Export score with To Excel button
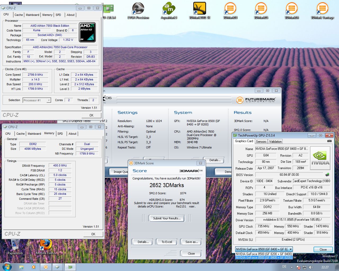This screenshot has height=271, width=339. 167,242
